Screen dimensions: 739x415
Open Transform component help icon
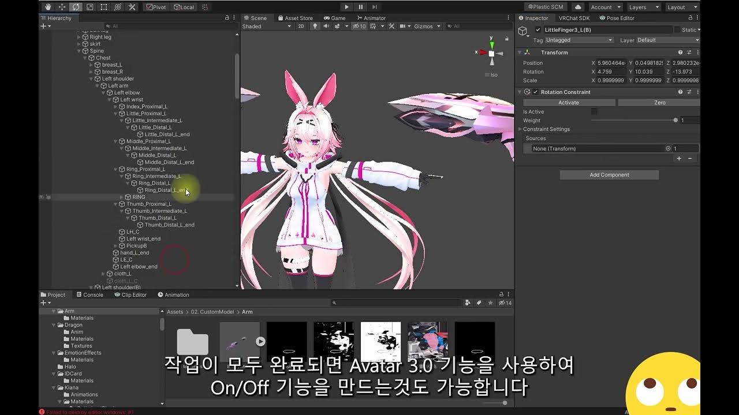(680, 52)
